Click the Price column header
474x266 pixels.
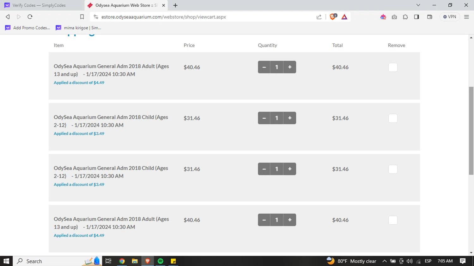189,45
